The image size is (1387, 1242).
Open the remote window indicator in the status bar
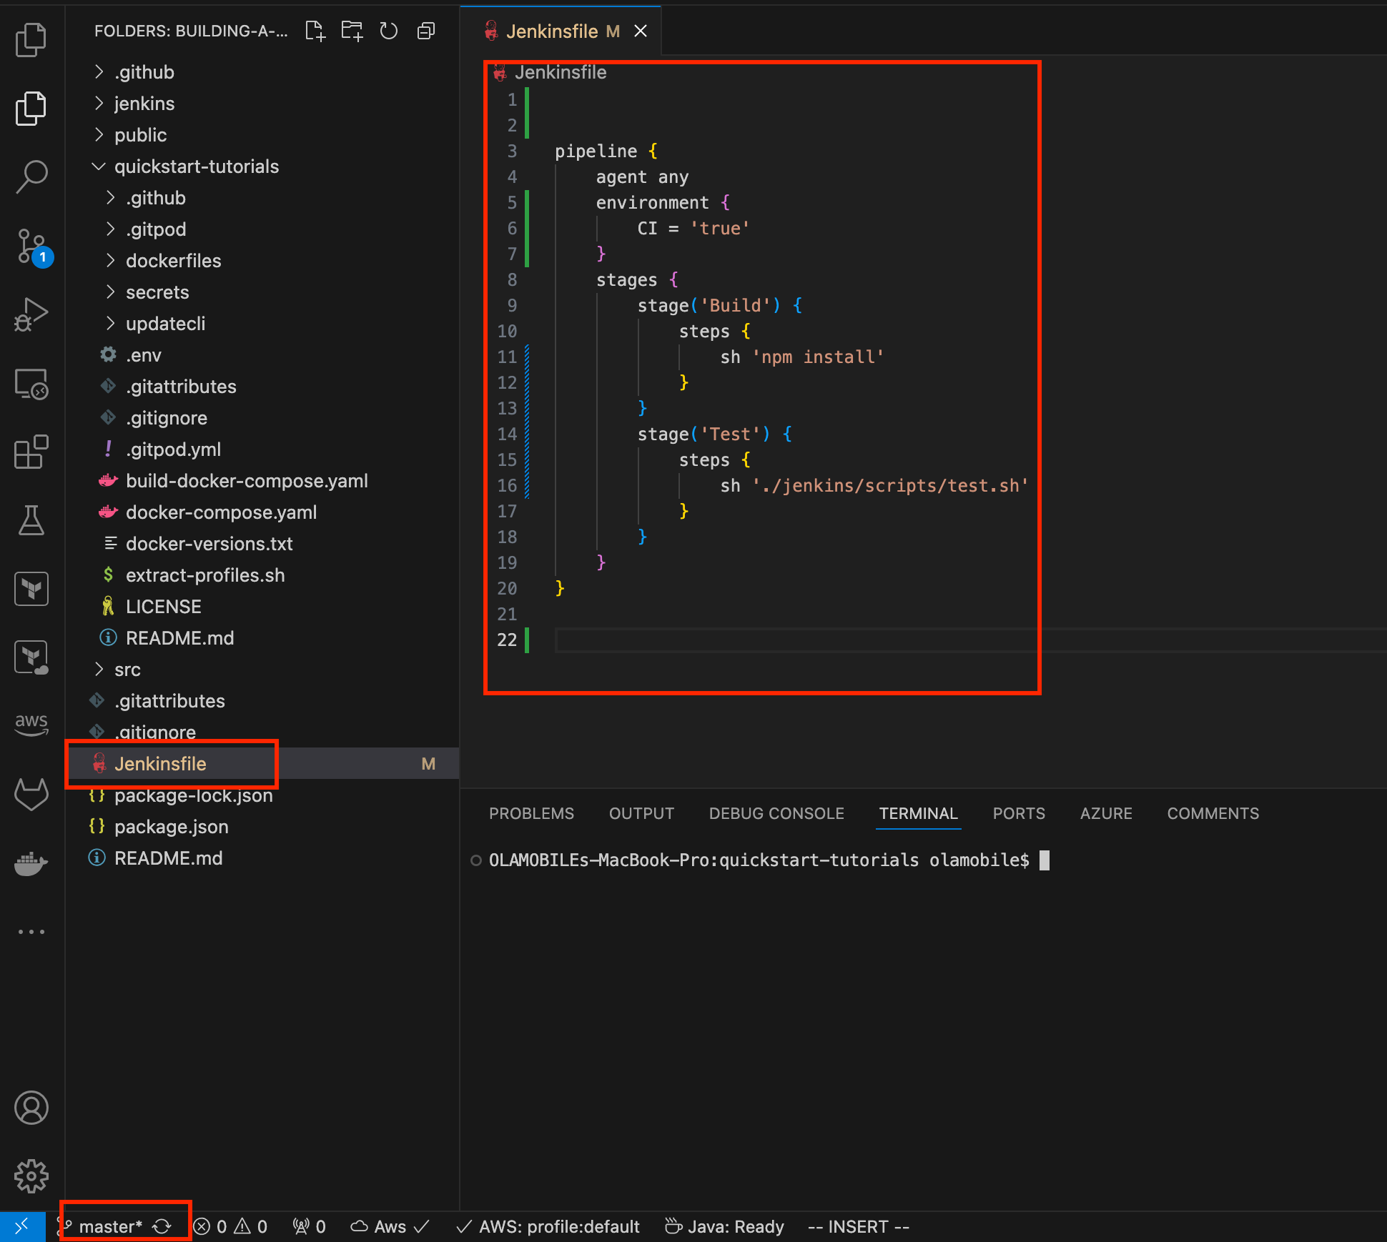tap(22, 1226)
